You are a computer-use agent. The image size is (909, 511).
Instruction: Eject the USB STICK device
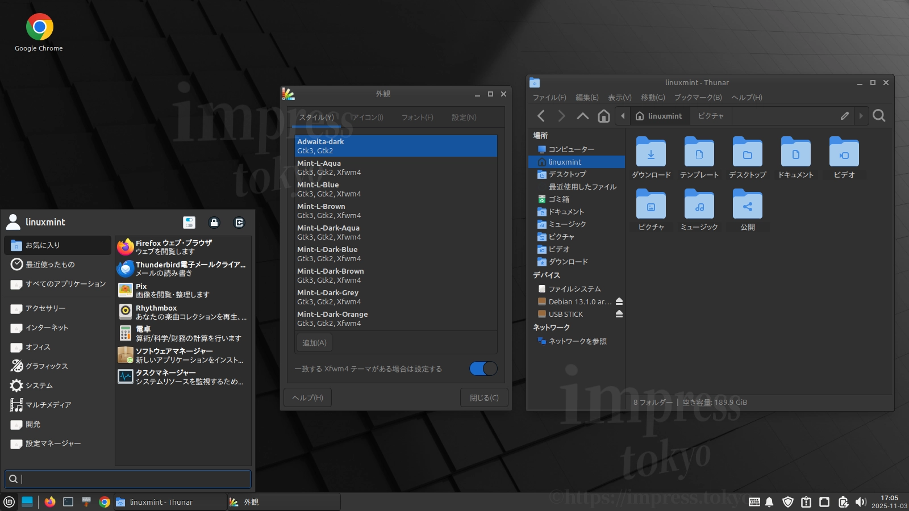[619, 314]
